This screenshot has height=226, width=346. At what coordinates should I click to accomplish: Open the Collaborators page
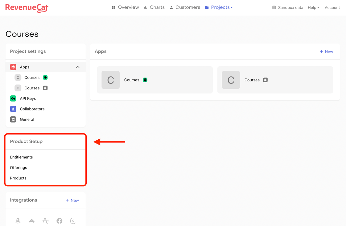tap(32, 109)
